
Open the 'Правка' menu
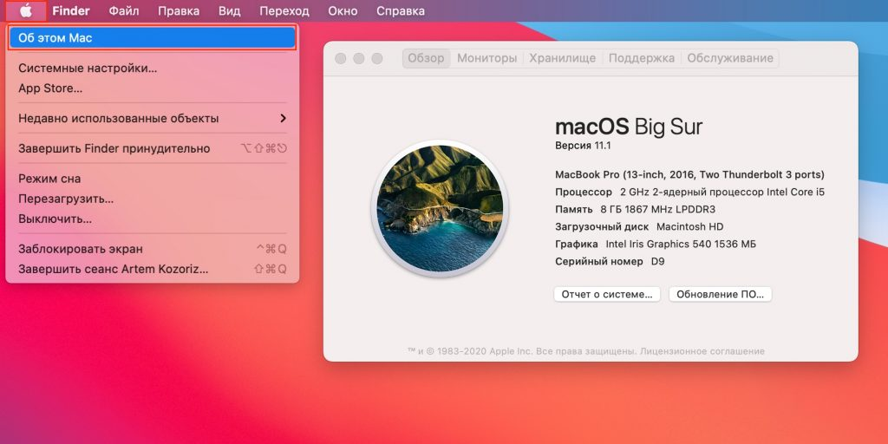click(179, 10)
